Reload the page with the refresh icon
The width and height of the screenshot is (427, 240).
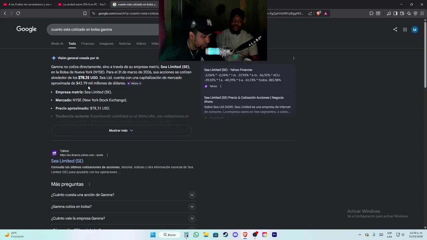coord(18,13)
